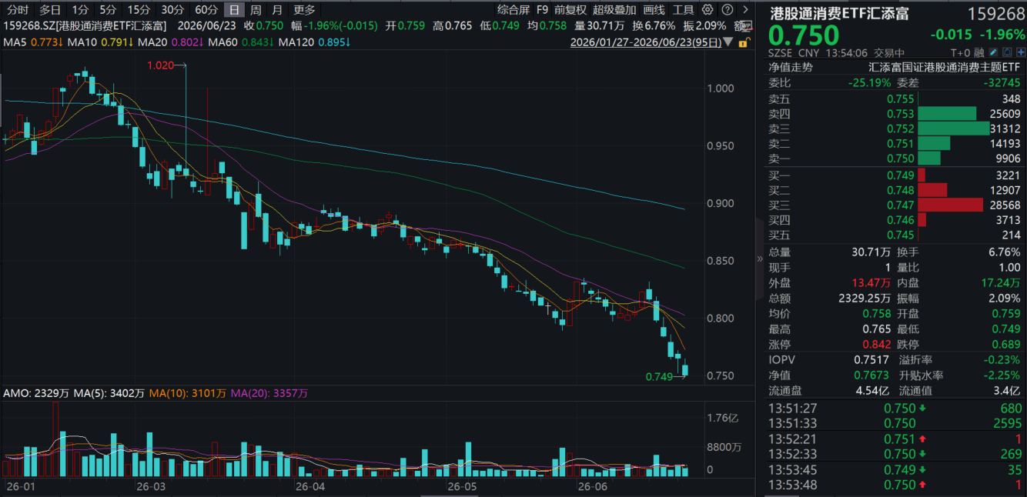1027x497 pixels.
Task: Switch to 多日 multi-day tab
Action: [x=50, y=10]
